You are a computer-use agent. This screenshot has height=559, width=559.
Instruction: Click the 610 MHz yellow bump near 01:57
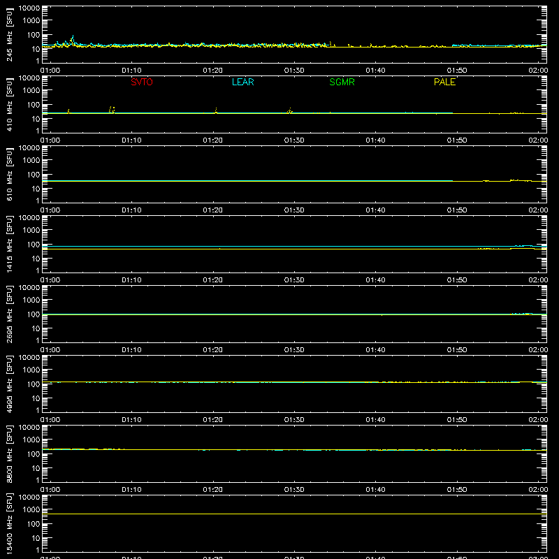pos(520,180)
